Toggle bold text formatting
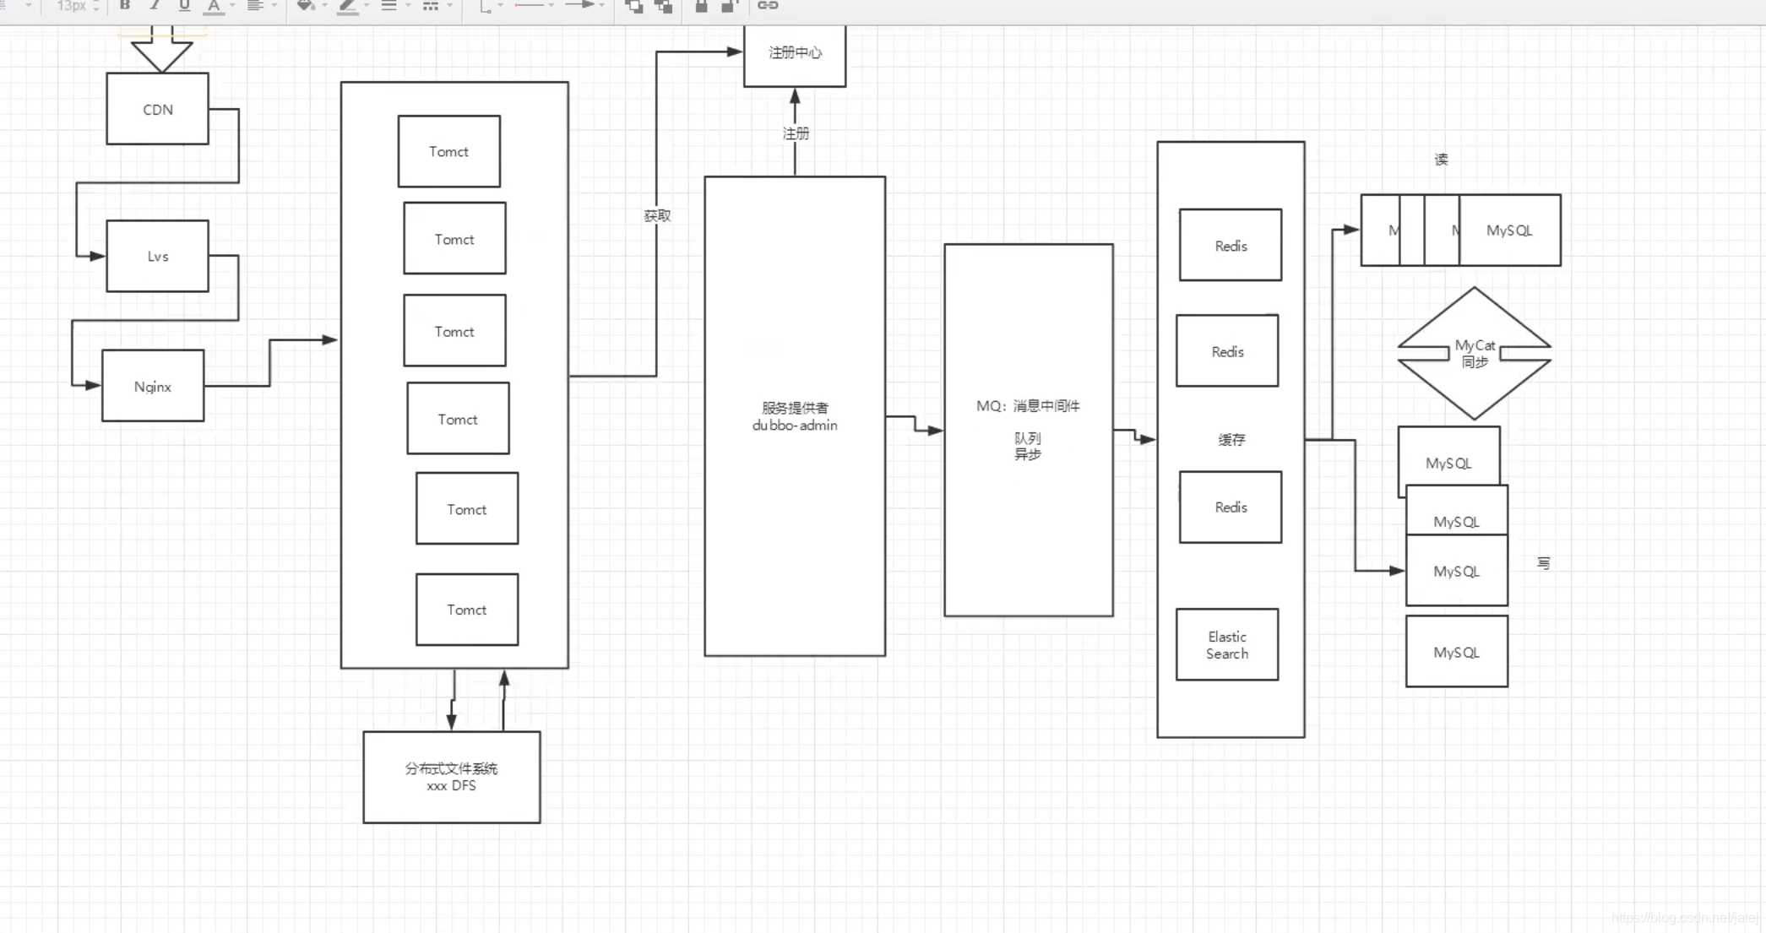Viewport: 1766px width, 933px height. 125,5
